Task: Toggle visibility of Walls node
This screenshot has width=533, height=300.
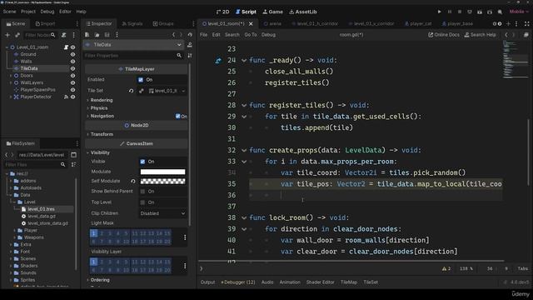Action: coord(72,62)
